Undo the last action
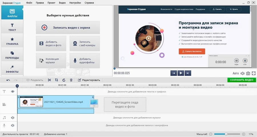The width and height of the screenshot is (257, 137). click(8, 80)
